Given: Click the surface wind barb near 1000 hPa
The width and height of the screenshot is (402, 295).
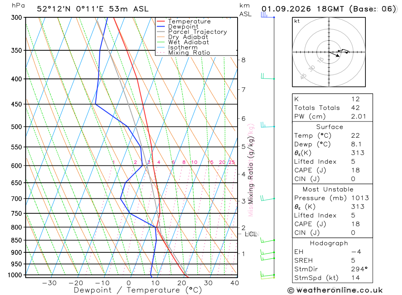Looking at the screenshot, I should click(x=268, y=275).
